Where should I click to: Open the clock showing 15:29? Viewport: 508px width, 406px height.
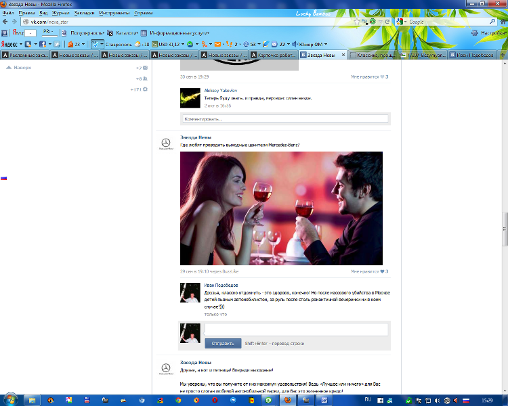pos(487,401)
